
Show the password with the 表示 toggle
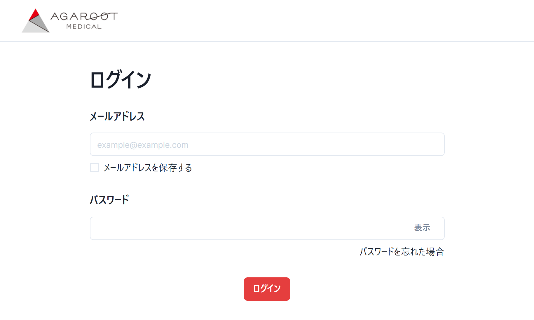422,228
